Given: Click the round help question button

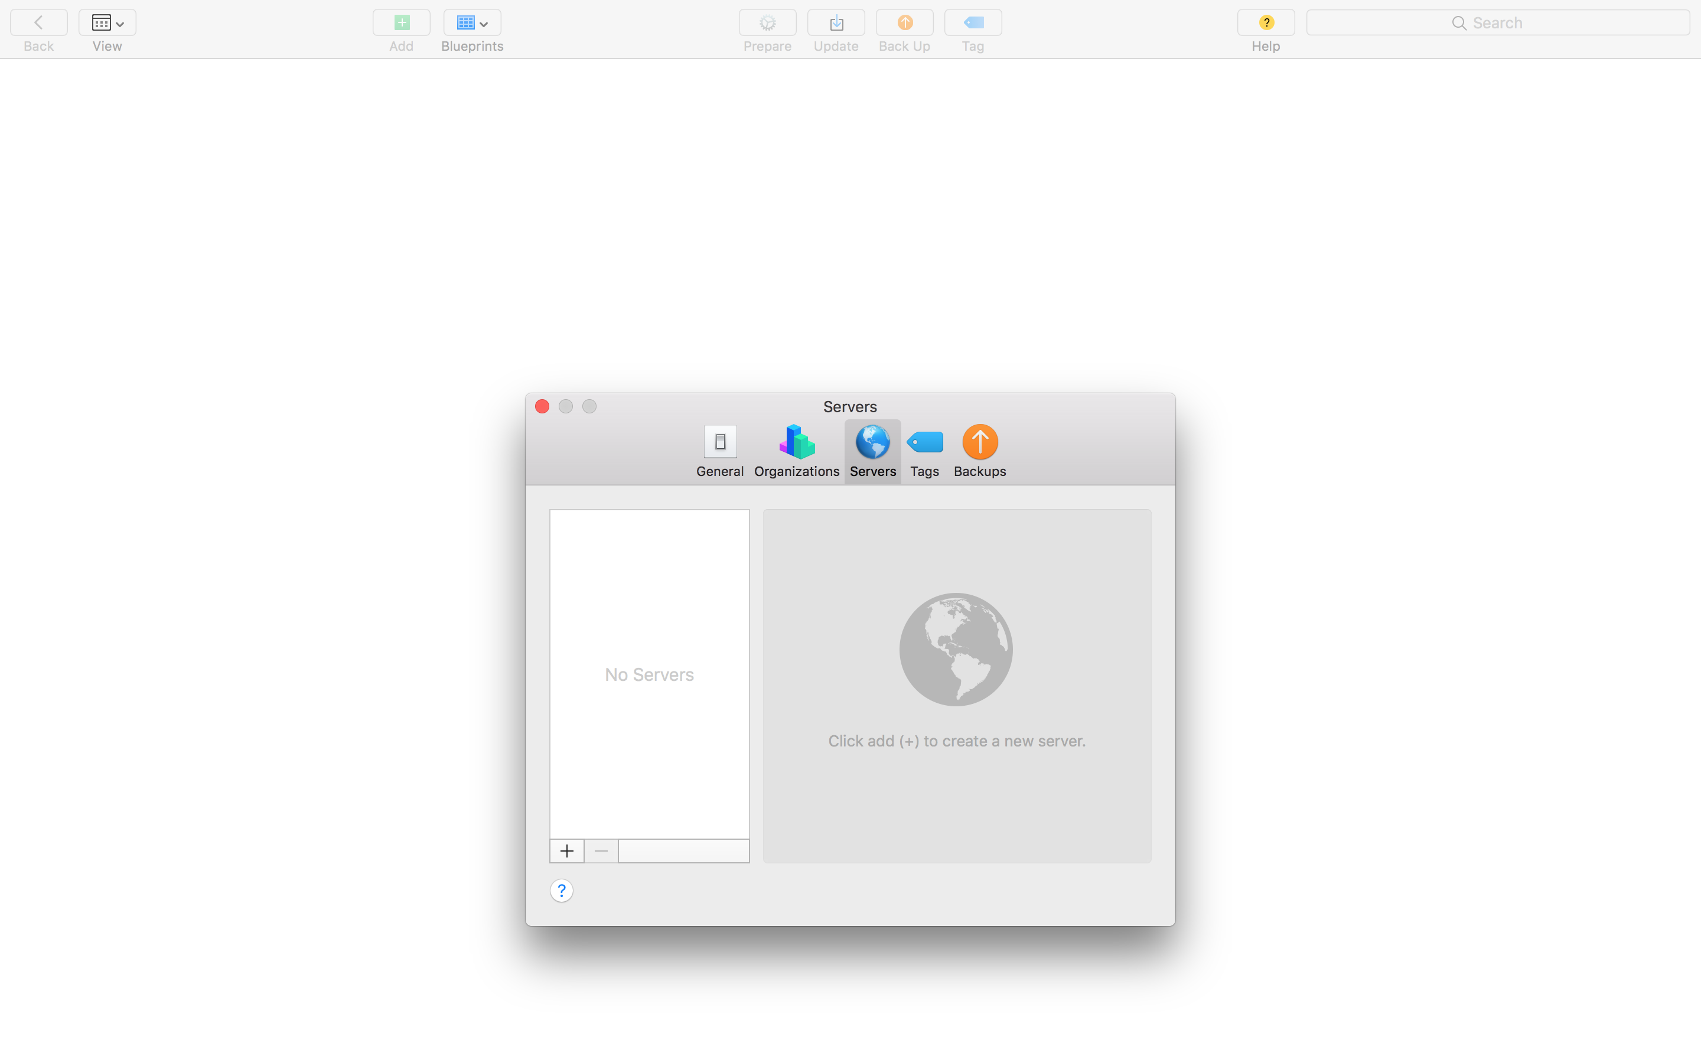Looking at the screenshot, I should [x=561, y=891].
